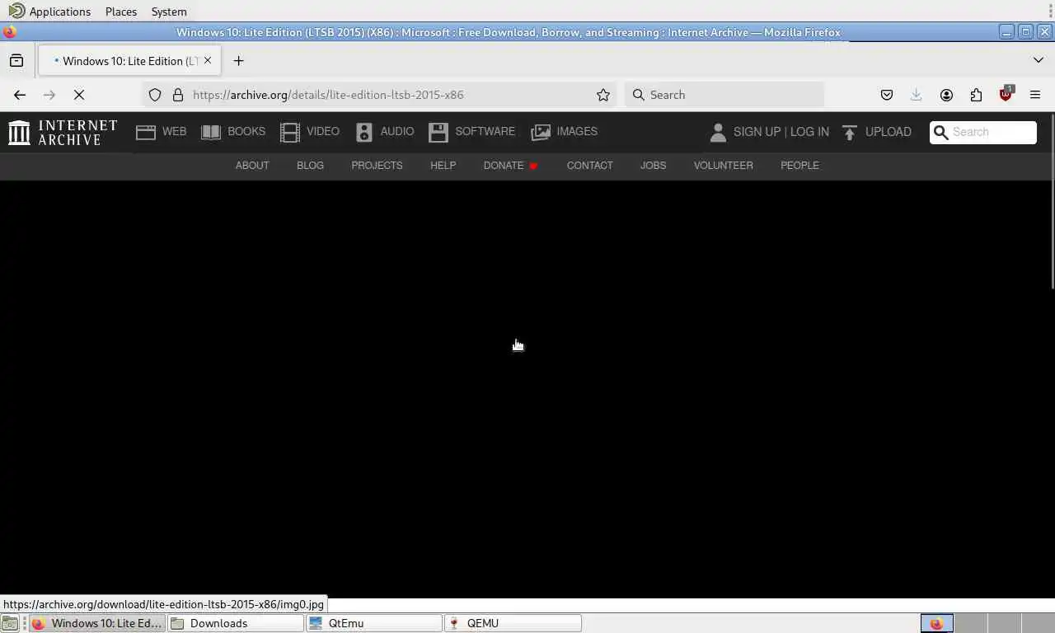Open the Web section icon
1055x633 pixels.
146,132
